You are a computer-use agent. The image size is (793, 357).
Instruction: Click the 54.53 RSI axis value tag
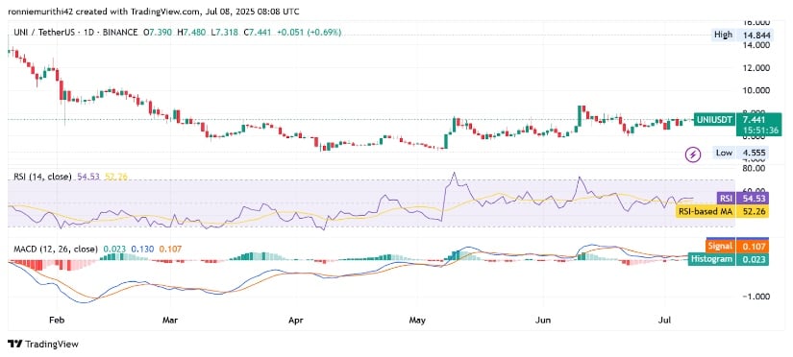pyautogui.click(x=753, y=200)
